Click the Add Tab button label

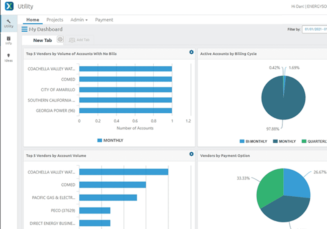83,40
